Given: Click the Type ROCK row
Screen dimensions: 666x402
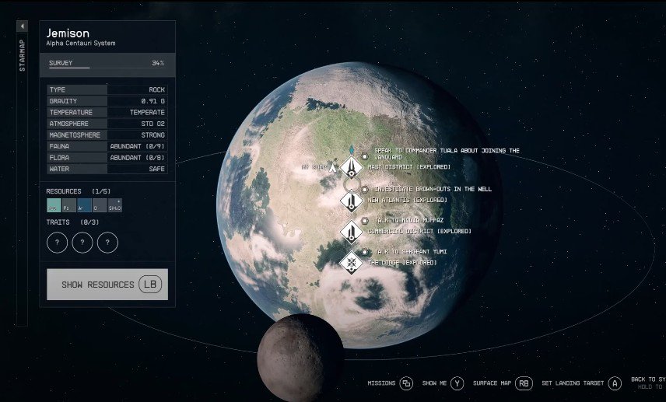Looking at the screenshot, I should pyautogui.click(x=107, y=89).
